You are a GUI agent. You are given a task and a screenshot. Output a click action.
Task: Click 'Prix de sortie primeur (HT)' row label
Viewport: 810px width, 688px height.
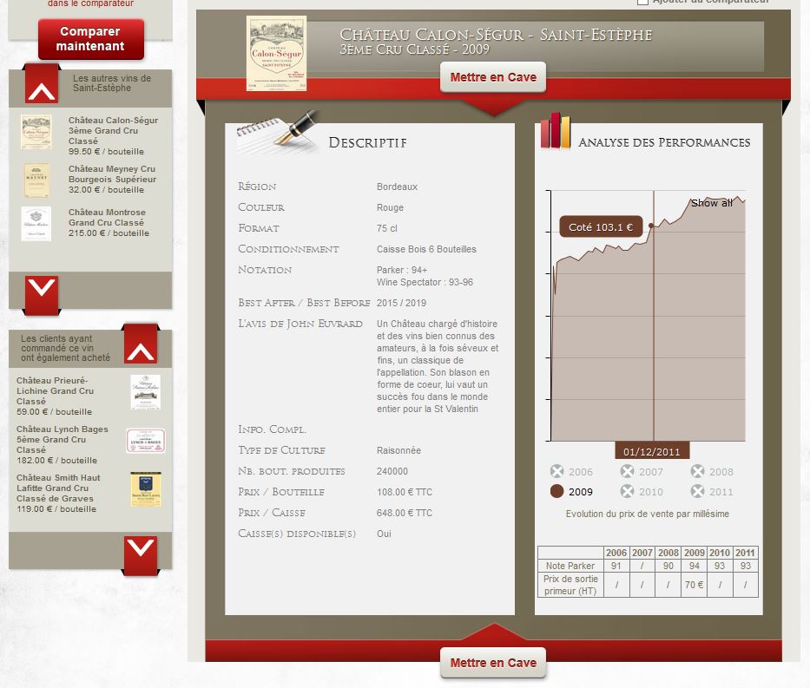coord(570,585)
